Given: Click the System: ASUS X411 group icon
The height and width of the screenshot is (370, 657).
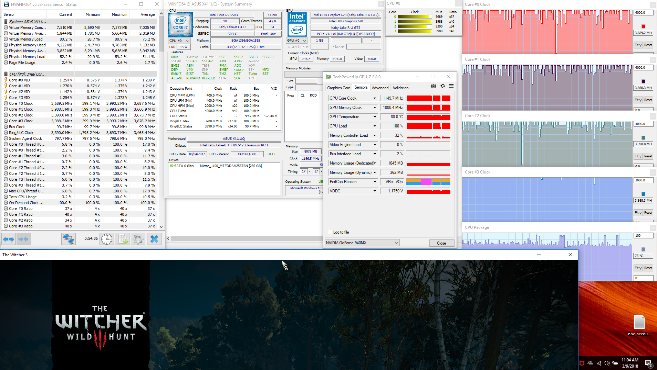Looking at the screenshot, I should pyautogui.click(x=6, y=22).
